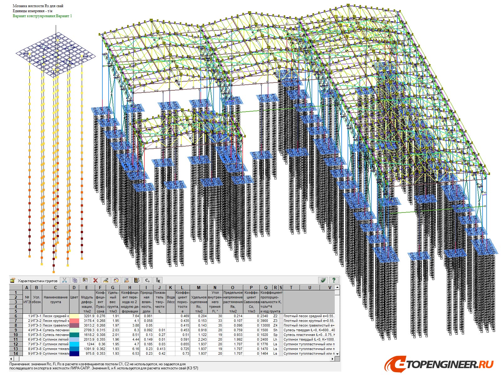This screenshot has height=375, width=501.
Task: Click the Poisson coefficient value '0.276'
Action: (x=101, y=316)
